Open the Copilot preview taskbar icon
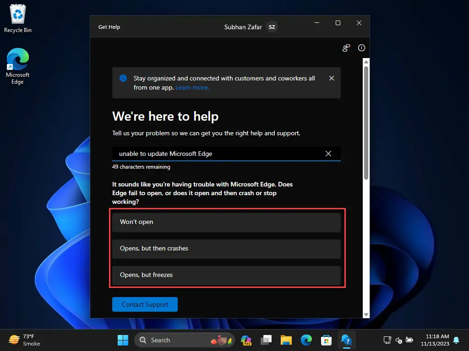The width and height of the screenshot is (469, 351). coord(246,340)
